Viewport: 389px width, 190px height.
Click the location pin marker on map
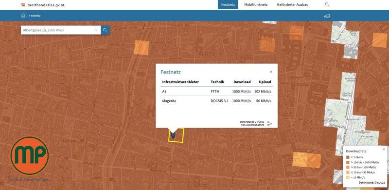pos(173,135)
